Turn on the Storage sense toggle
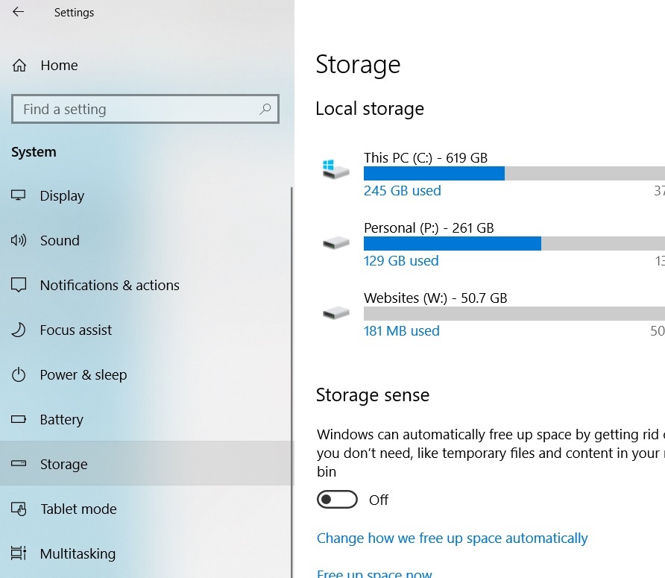Screen dimensions: 665x578 337,500
